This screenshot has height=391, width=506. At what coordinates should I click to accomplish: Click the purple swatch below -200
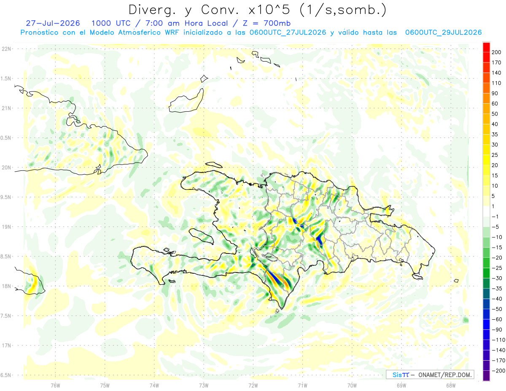click(x=486, y=375)
